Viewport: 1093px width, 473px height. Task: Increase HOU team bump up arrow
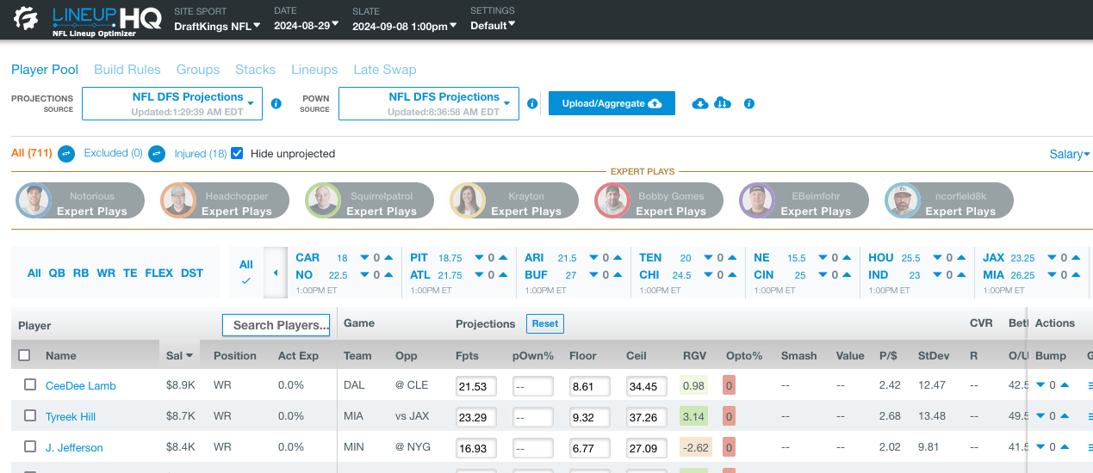960,258
